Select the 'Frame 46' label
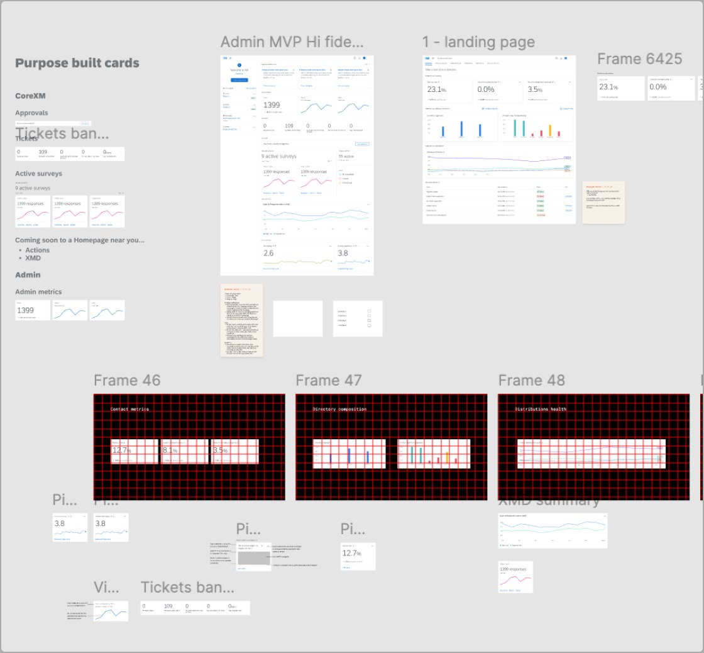Screen dimensions: 704x653 pyautogui.click(x=127, y=380)
